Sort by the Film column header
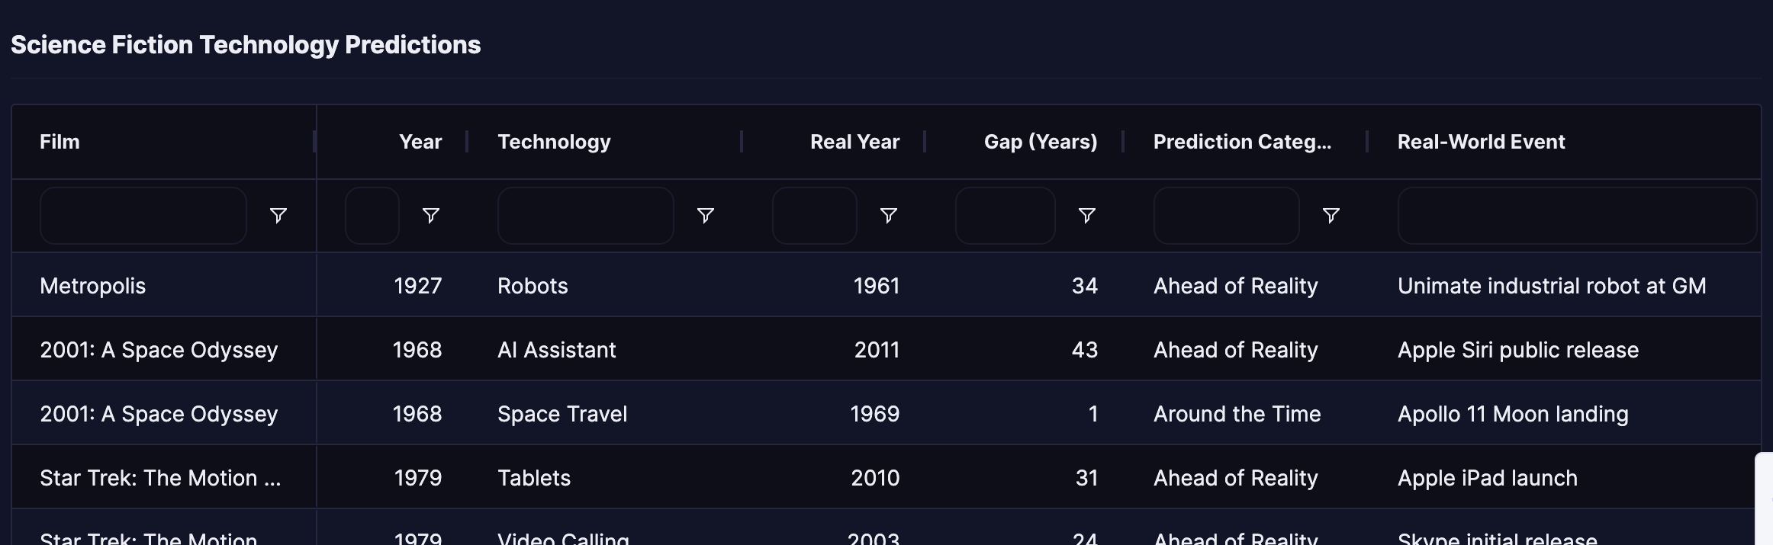1773x545 pixels. pos(60,142)
